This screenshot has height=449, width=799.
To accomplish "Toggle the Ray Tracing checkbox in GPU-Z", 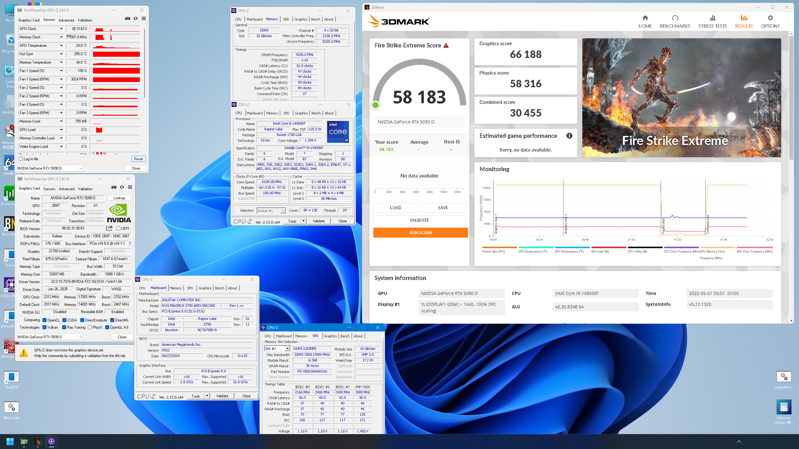I will [x=64, y=327].
